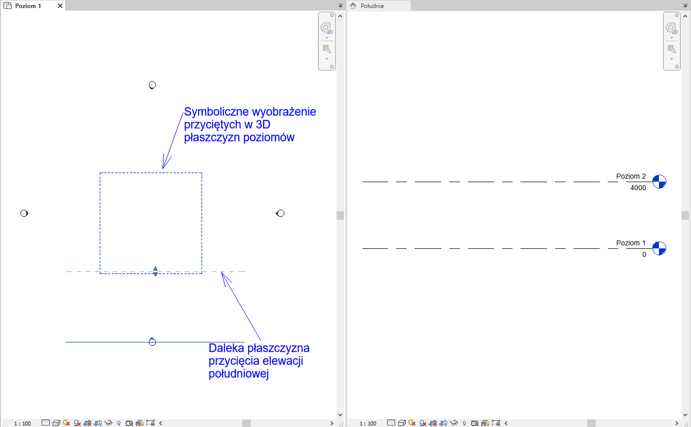Viewport: 691px width, 427px height.
Task: Open Visual Style cube icon in Poziom 1 view
Action: pos(56,423)
